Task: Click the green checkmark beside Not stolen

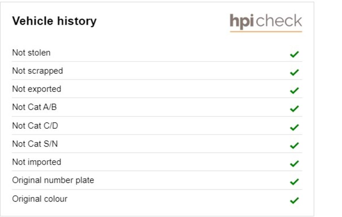Action: pos(294,54)
